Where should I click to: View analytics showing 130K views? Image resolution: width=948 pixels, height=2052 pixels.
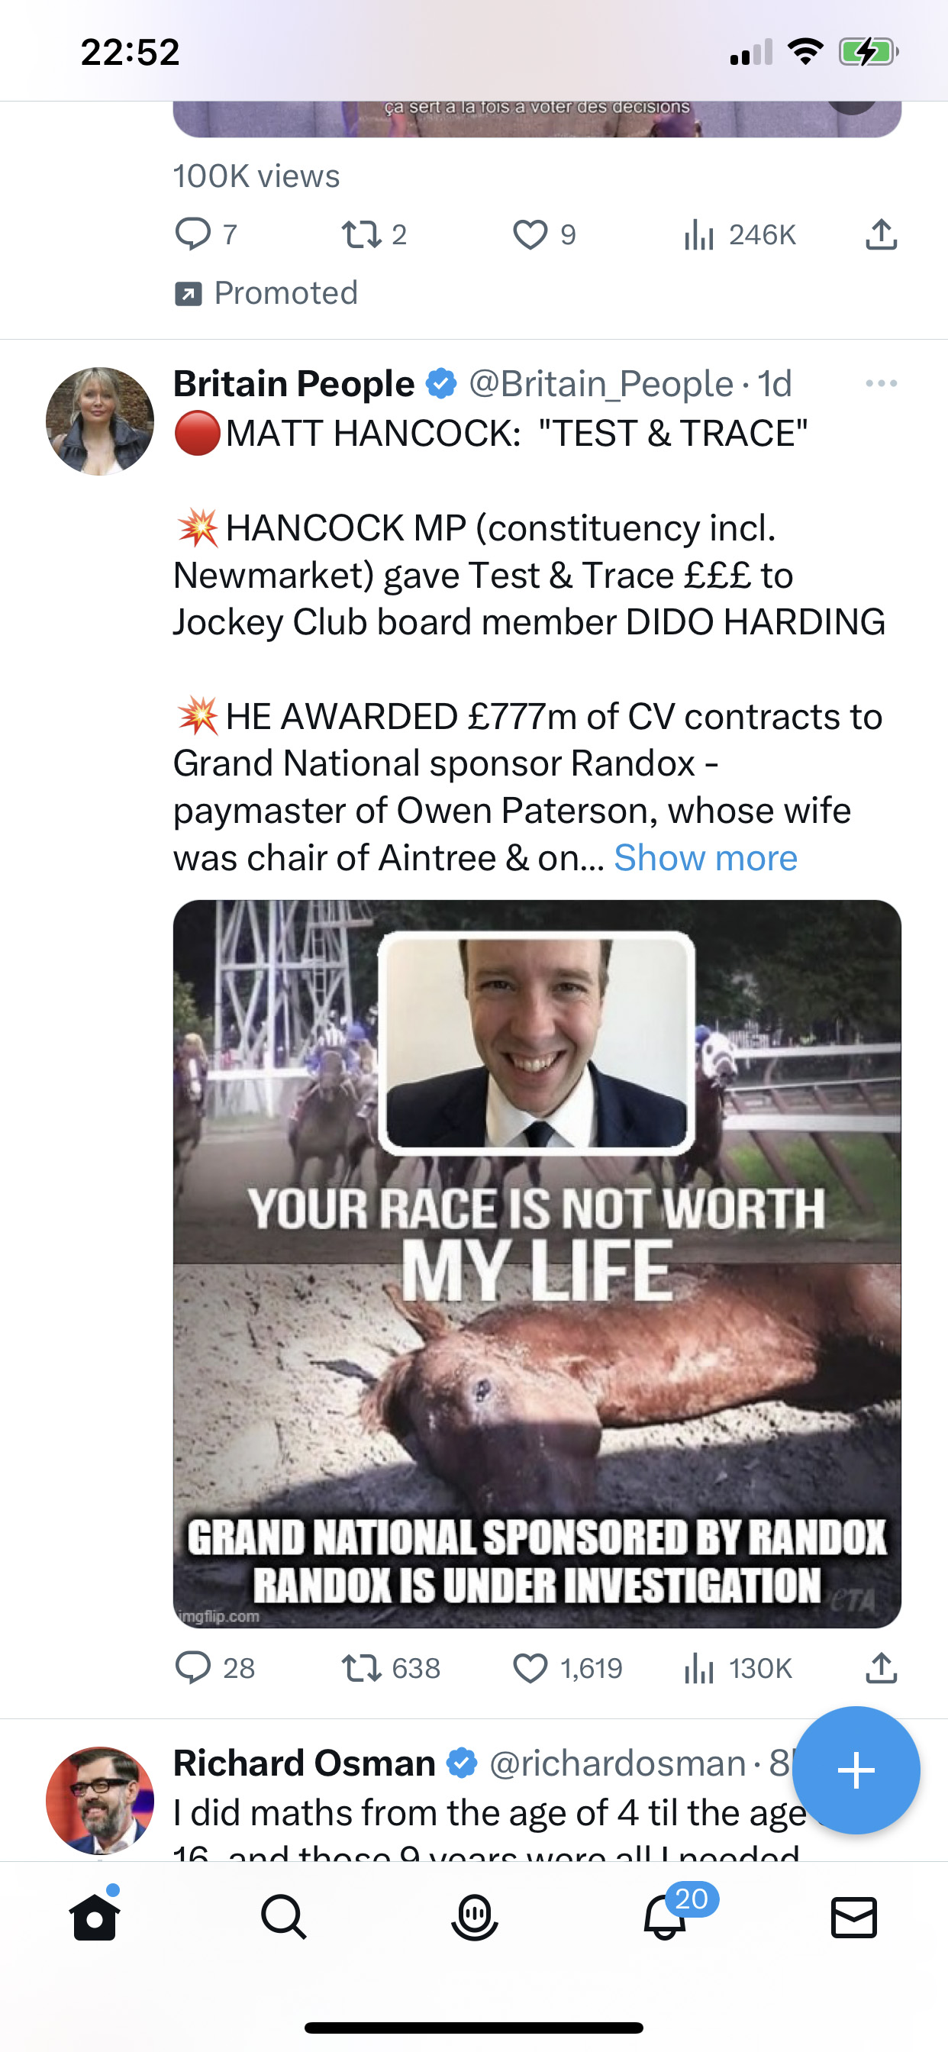(x=737, y=1667)
